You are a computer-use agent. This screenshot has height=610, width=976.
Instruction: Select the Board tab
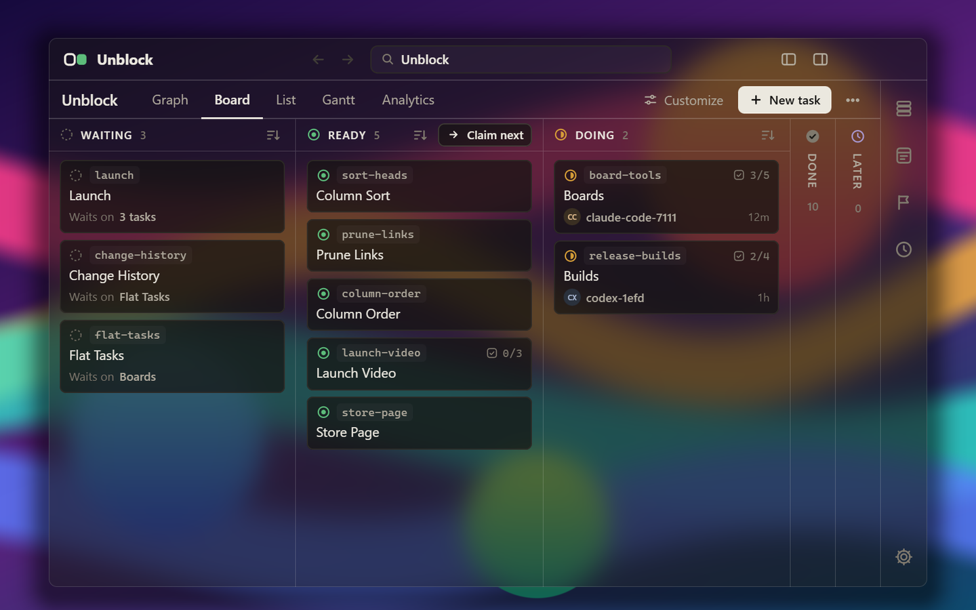pos(232,100)
